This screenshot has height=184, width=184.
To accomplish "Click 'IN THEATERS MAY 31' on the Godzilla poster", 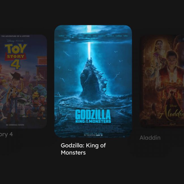I will 93,135.
